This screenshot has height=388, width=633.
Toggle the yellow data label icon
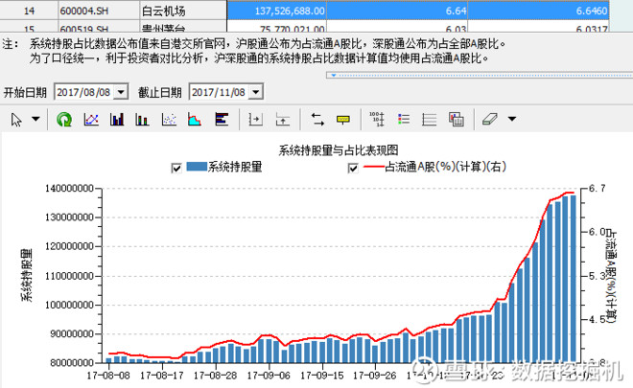pos(343,120)
